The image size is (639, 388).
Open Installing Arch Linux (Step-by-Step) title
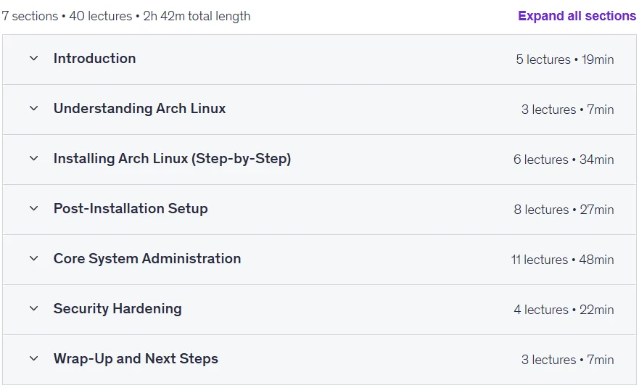click(172, 159)
